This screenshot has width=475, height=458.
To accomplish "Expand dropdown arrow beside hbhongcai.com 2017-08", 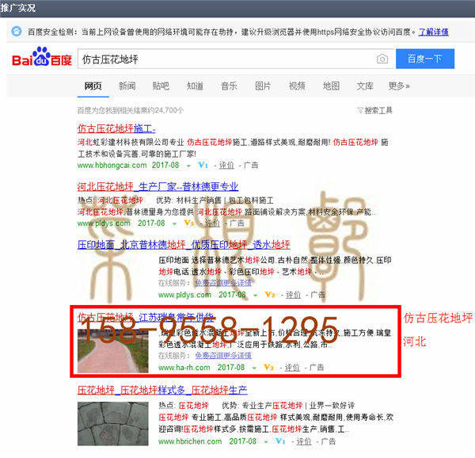I will coord(188,166).
